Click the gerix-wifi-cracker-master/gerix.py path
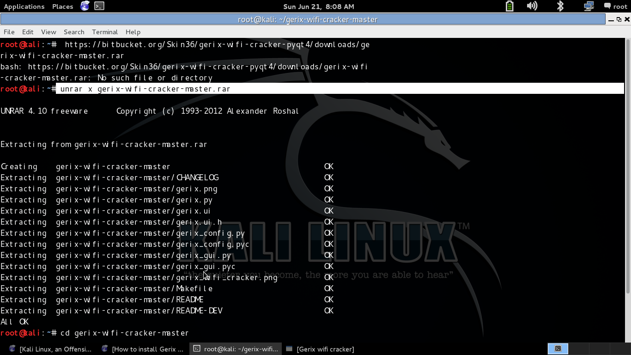Image resolution: width=631 pixels, height=355 pixels. pos(134,200)
